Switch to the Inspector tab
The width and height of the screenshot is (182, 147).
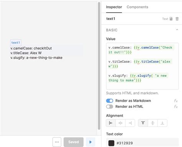pyautogui.click(x=114, y=7)
